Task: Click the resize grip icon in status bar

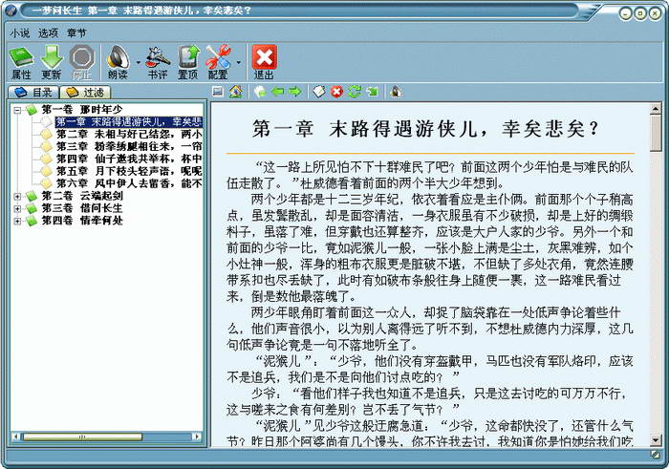Action: (x=657, y=455)
